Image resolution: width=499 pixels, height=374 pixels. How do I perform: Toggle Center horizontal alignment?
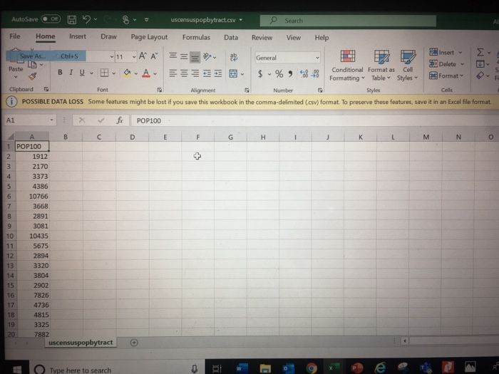[184, 73]
